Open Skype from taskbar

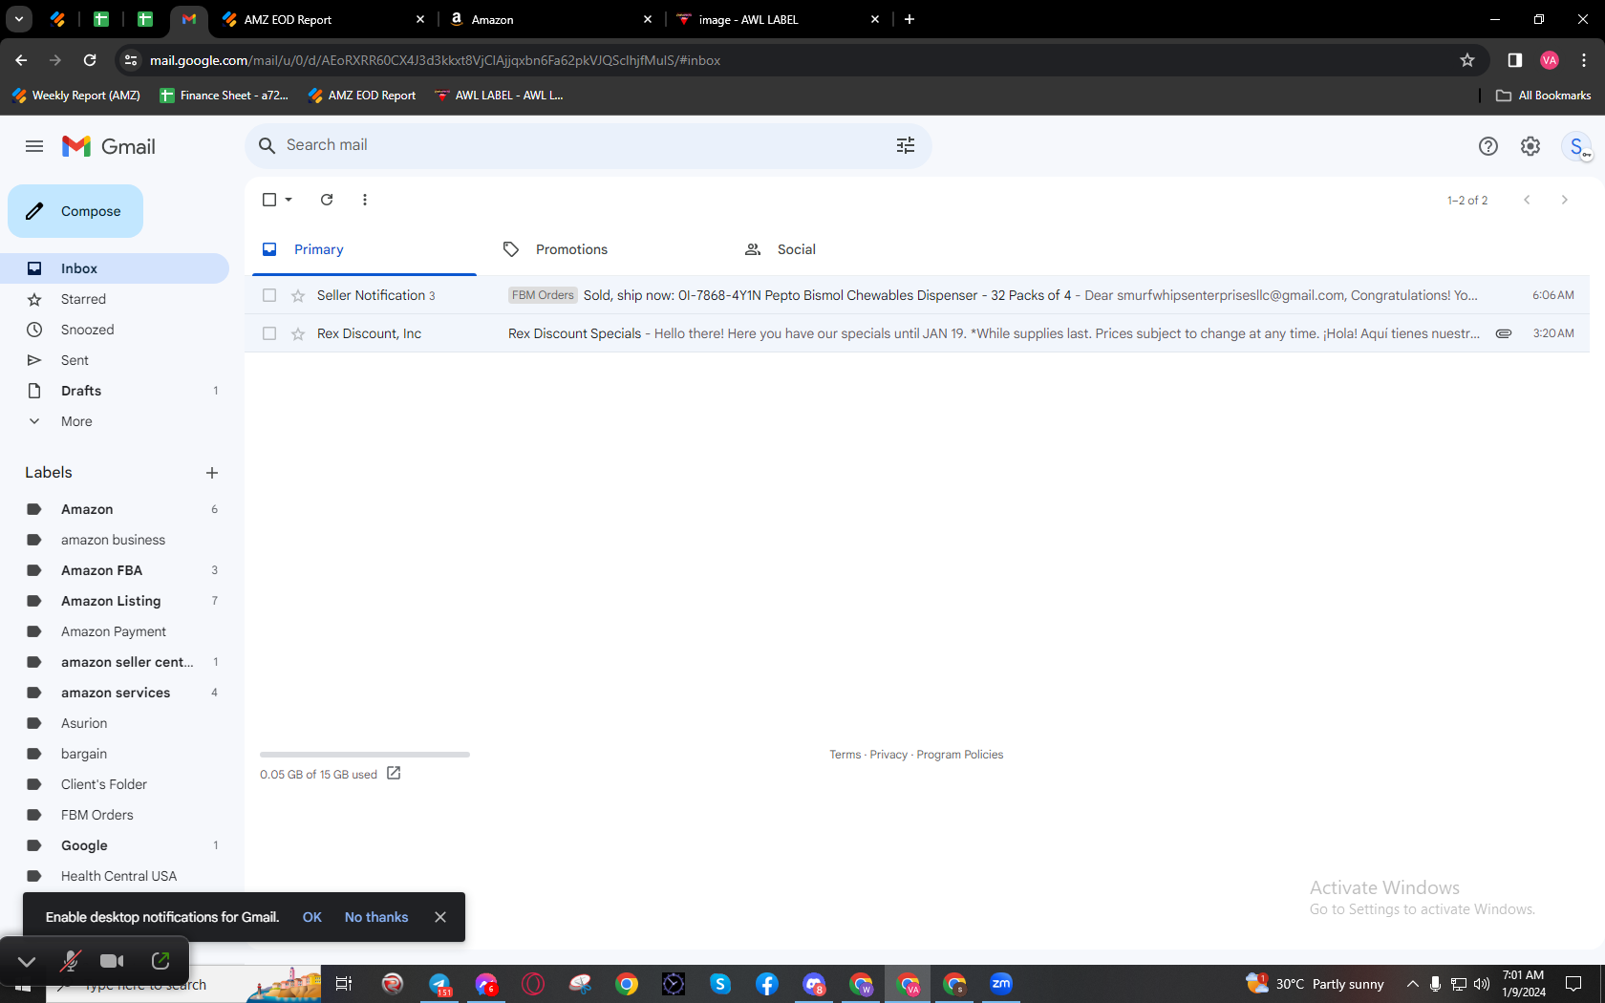coord(720,984)
